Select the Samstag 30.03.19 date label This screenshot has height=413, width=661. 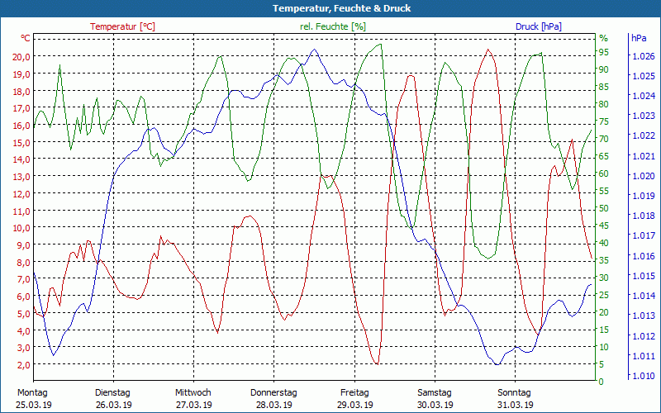(435, 398)
